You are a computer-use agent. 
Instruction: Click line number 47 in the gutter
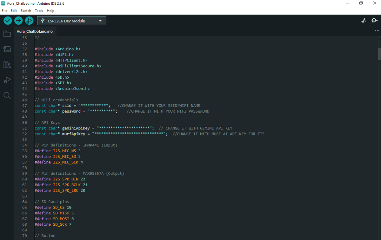[x=24, y=106]
